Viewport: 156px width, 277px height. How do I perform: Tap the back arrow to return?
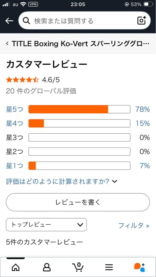[9, 21]
